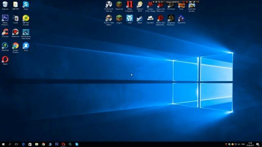
Task: Launch Microsoft Edge from the taskbar
Action: [x=23, y=144]
